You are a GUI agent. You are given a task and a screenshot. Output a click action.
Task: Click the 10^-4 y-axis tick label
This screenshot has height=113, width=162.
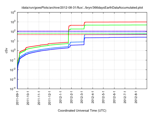12,89
